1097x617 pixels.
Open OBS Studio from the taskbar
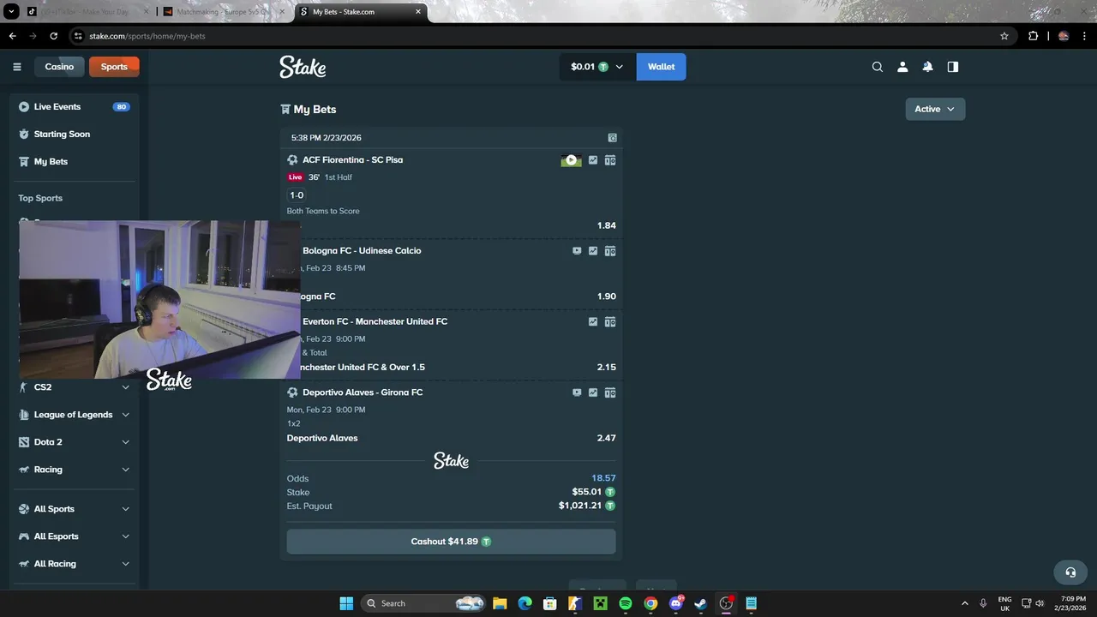(726, 603)
